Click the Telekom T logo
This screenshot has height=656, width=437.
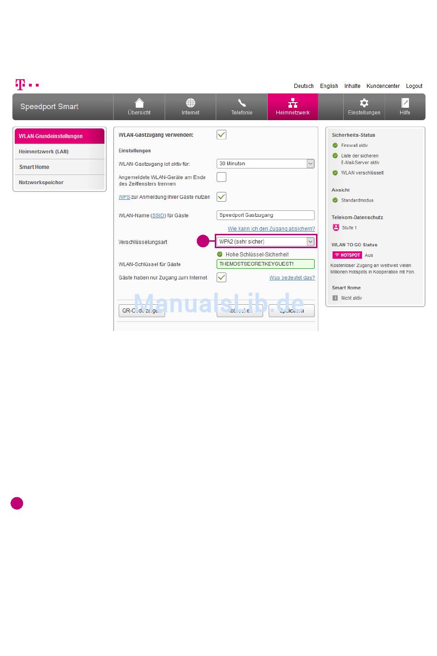tap(20, 85)
